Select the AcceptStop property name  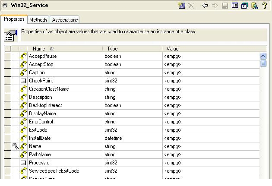click(41, 64)
